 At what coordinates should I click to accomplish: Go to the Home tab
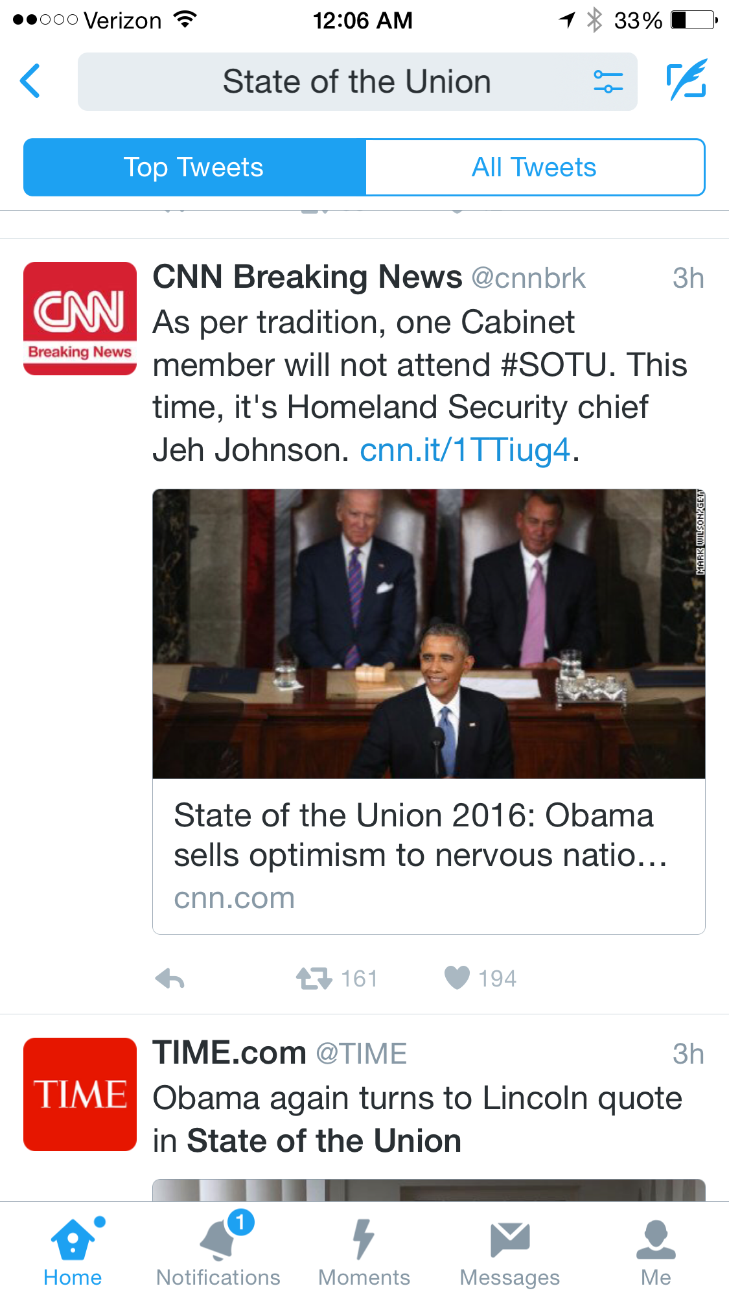point(73,1252)
